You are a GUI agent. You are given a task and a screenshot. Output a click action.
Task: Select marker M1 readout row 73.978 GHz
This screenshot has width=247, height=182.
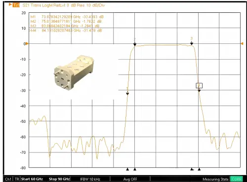pos(67,17)
